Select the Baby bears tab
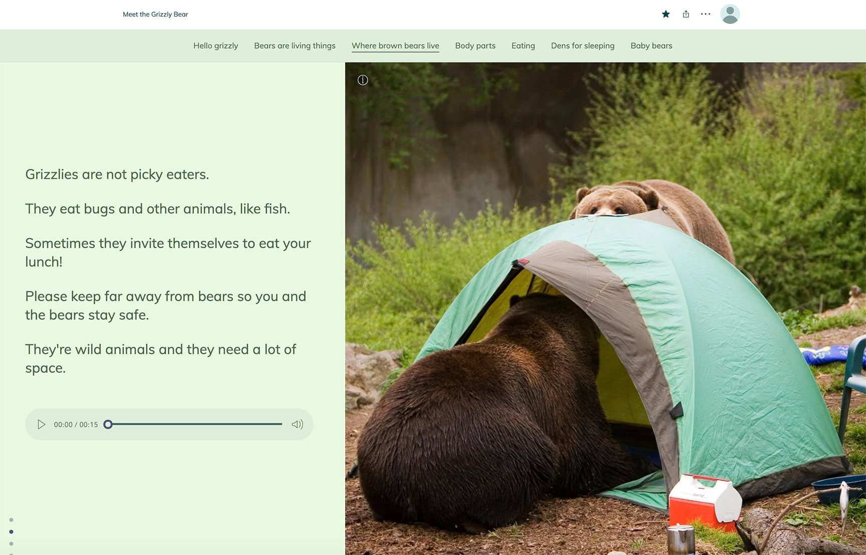This screenshot has height=555, width=866. [652, 46]
